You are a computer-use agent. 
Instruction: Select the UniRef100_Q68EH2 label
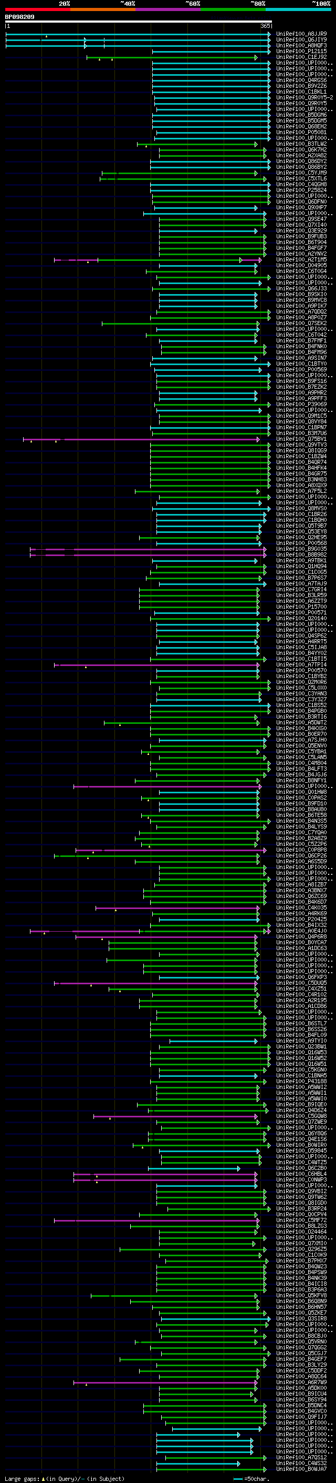[301, 127]
